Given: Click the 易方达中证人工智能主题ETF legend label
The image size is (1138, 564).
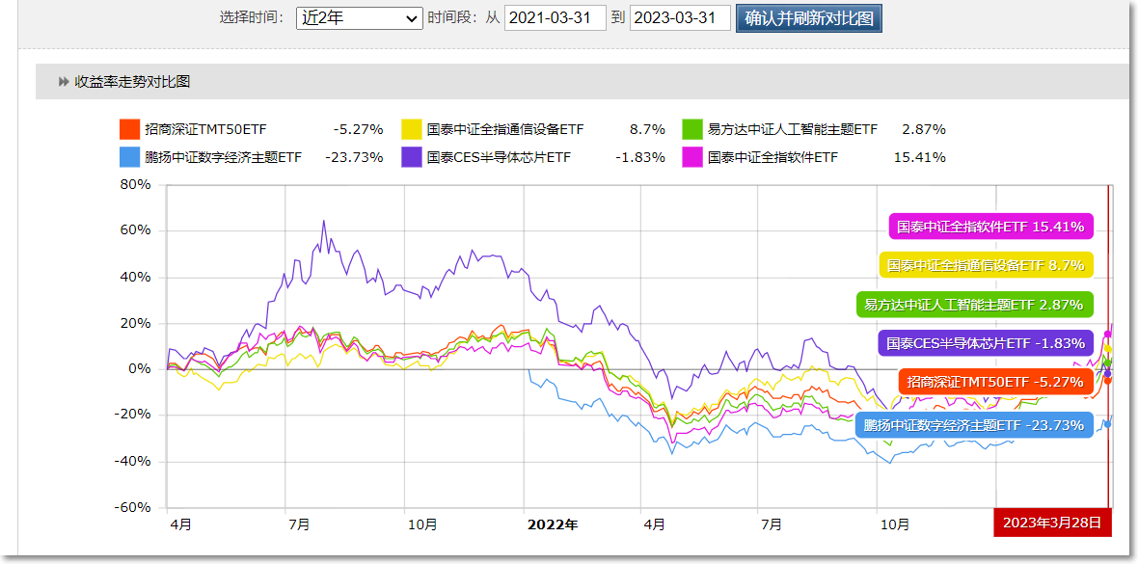Looking at the screenshot, I should [793, 130].
